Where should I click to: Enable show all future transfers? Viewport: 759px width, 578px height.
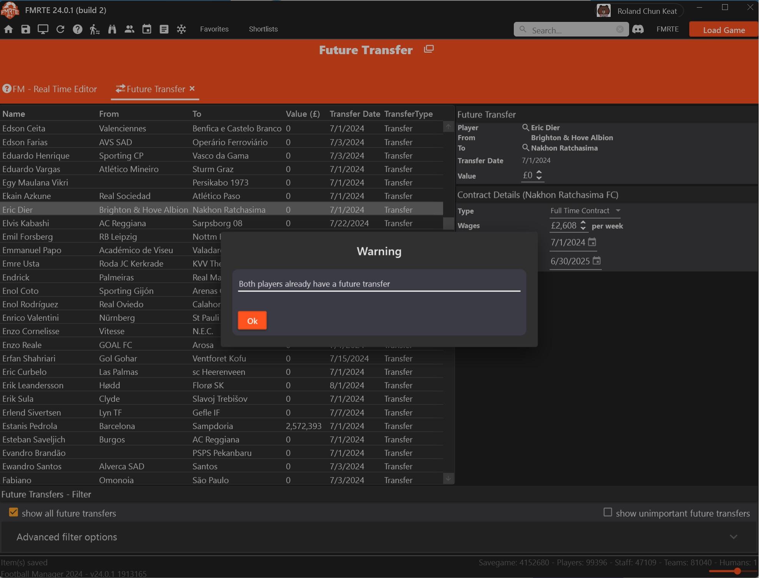click(13, 512)
